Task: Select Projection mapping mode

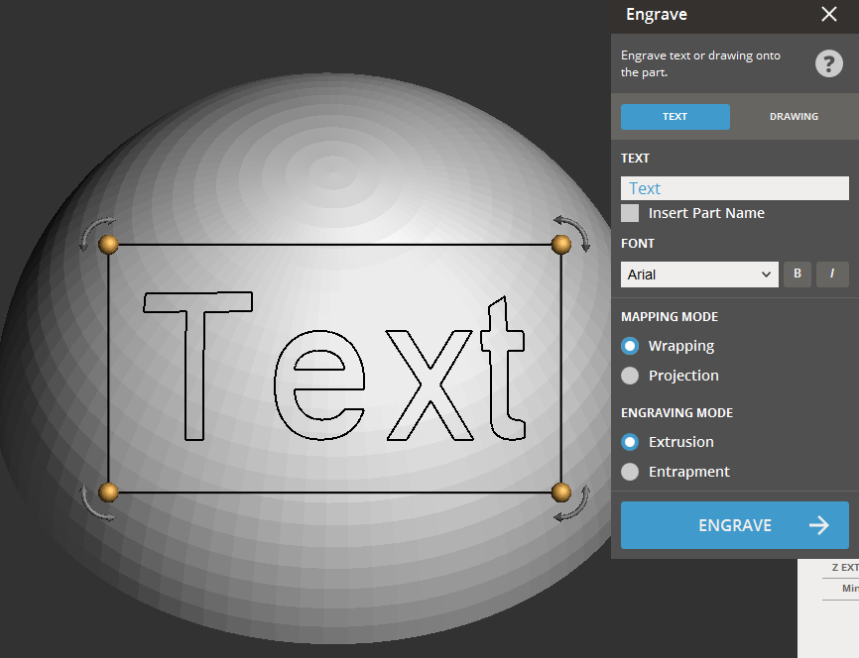Action: click(x=630, y=376)
